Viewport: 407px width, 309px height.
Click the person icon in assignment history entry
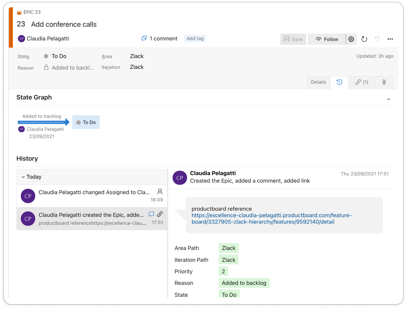(x=160, y=192)
